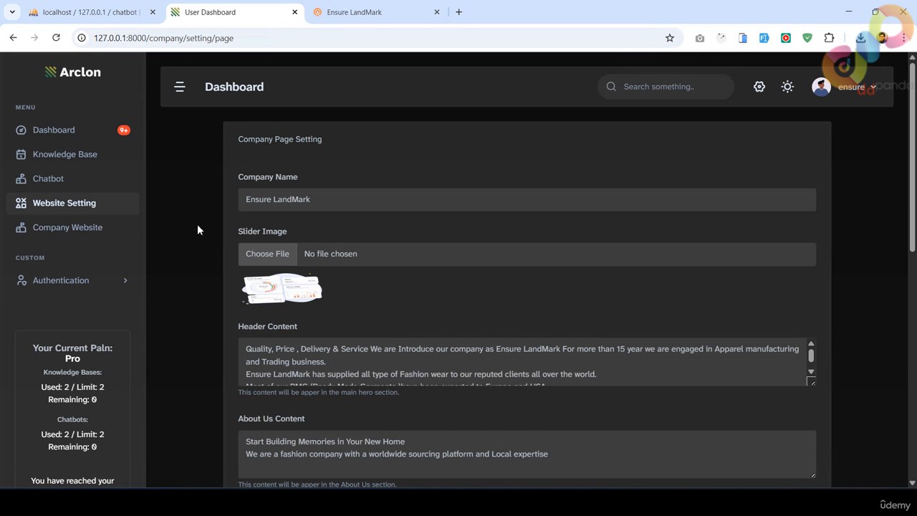Bookmark this page with the star
The image size is (917, 516).
click(670, 38)
